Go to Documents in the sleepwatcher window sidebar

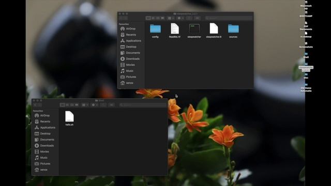(131, 53)
